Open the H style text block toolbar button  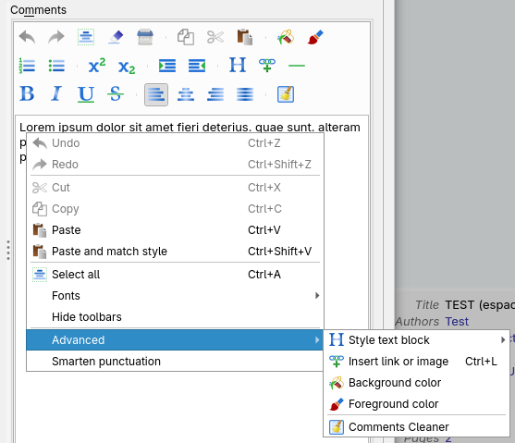click(x=238, y=65)
